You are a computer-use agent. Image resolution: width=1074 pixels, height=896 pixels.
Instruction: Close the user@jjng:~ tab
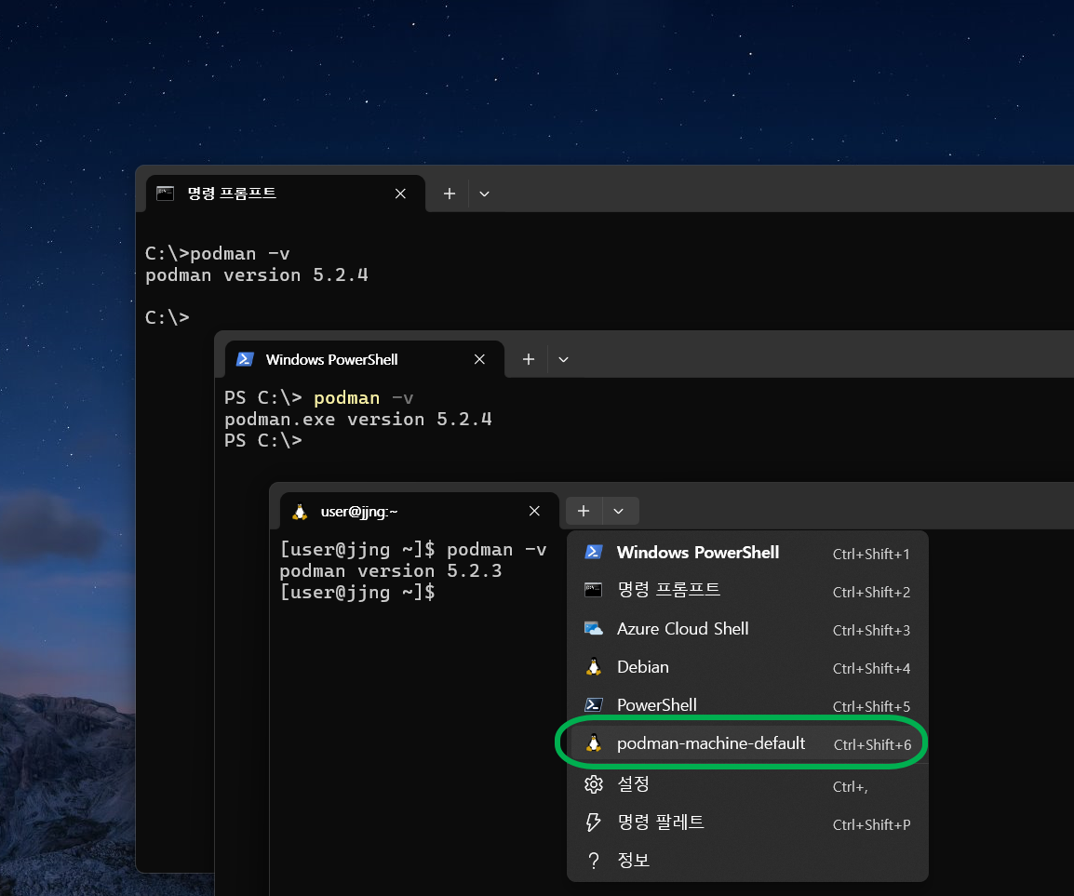535,511
